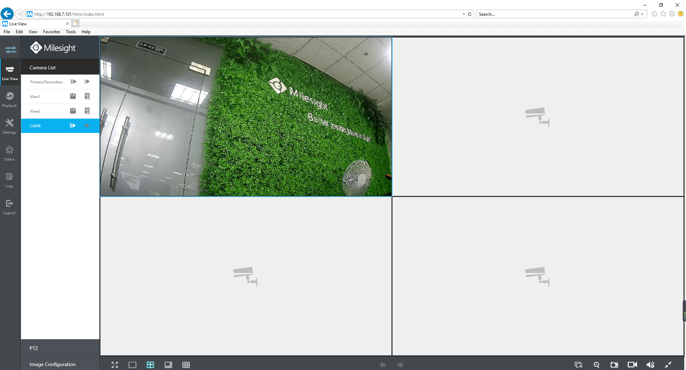Open the View menu
Image resolution: width=686 pixels, height=370 pixels.
tap(33, 32)
